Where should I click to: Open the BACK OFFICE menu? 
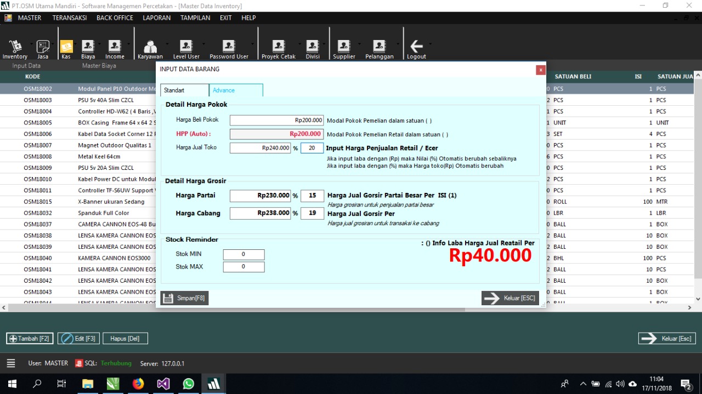[115, 18]
